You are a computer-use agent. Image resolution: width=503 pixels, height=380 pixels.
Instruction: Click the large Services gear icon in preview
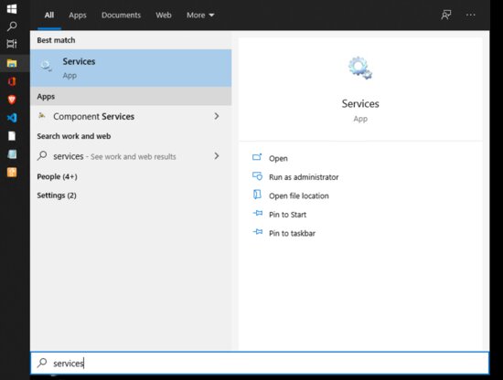(360, 68)
